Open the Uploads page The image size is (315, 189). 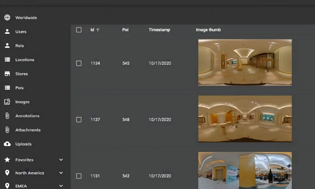pos(24,144)
